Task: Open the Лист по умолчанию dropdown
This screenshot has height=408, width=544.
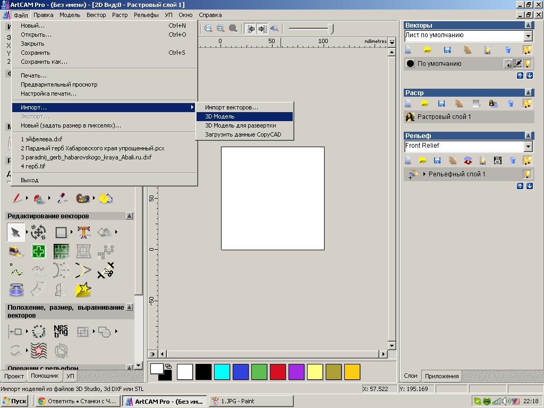Action: tap(528, 36)
